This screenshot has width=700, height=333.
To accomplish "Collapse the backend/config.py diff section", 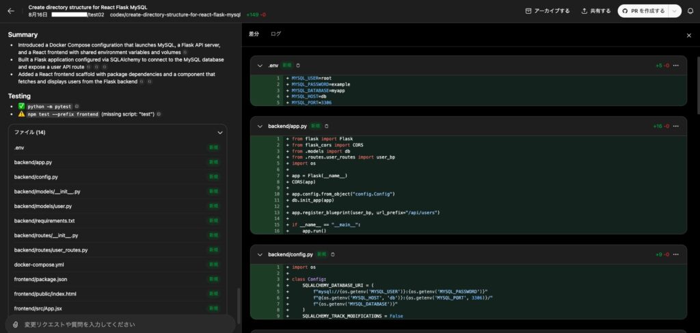I will (x=260, y=254).
